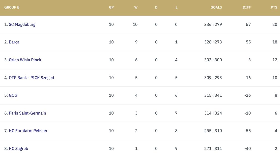280x155 pixels.
Task: Click Barça's 18 points value
Action: pyautogui.click(x=275, y=42)
